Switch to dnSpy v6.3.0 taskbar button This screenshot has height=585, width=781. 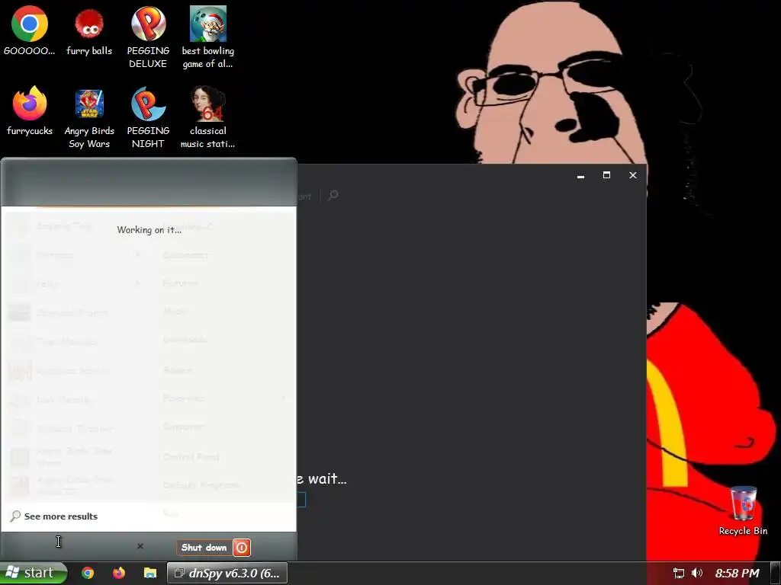227,573
